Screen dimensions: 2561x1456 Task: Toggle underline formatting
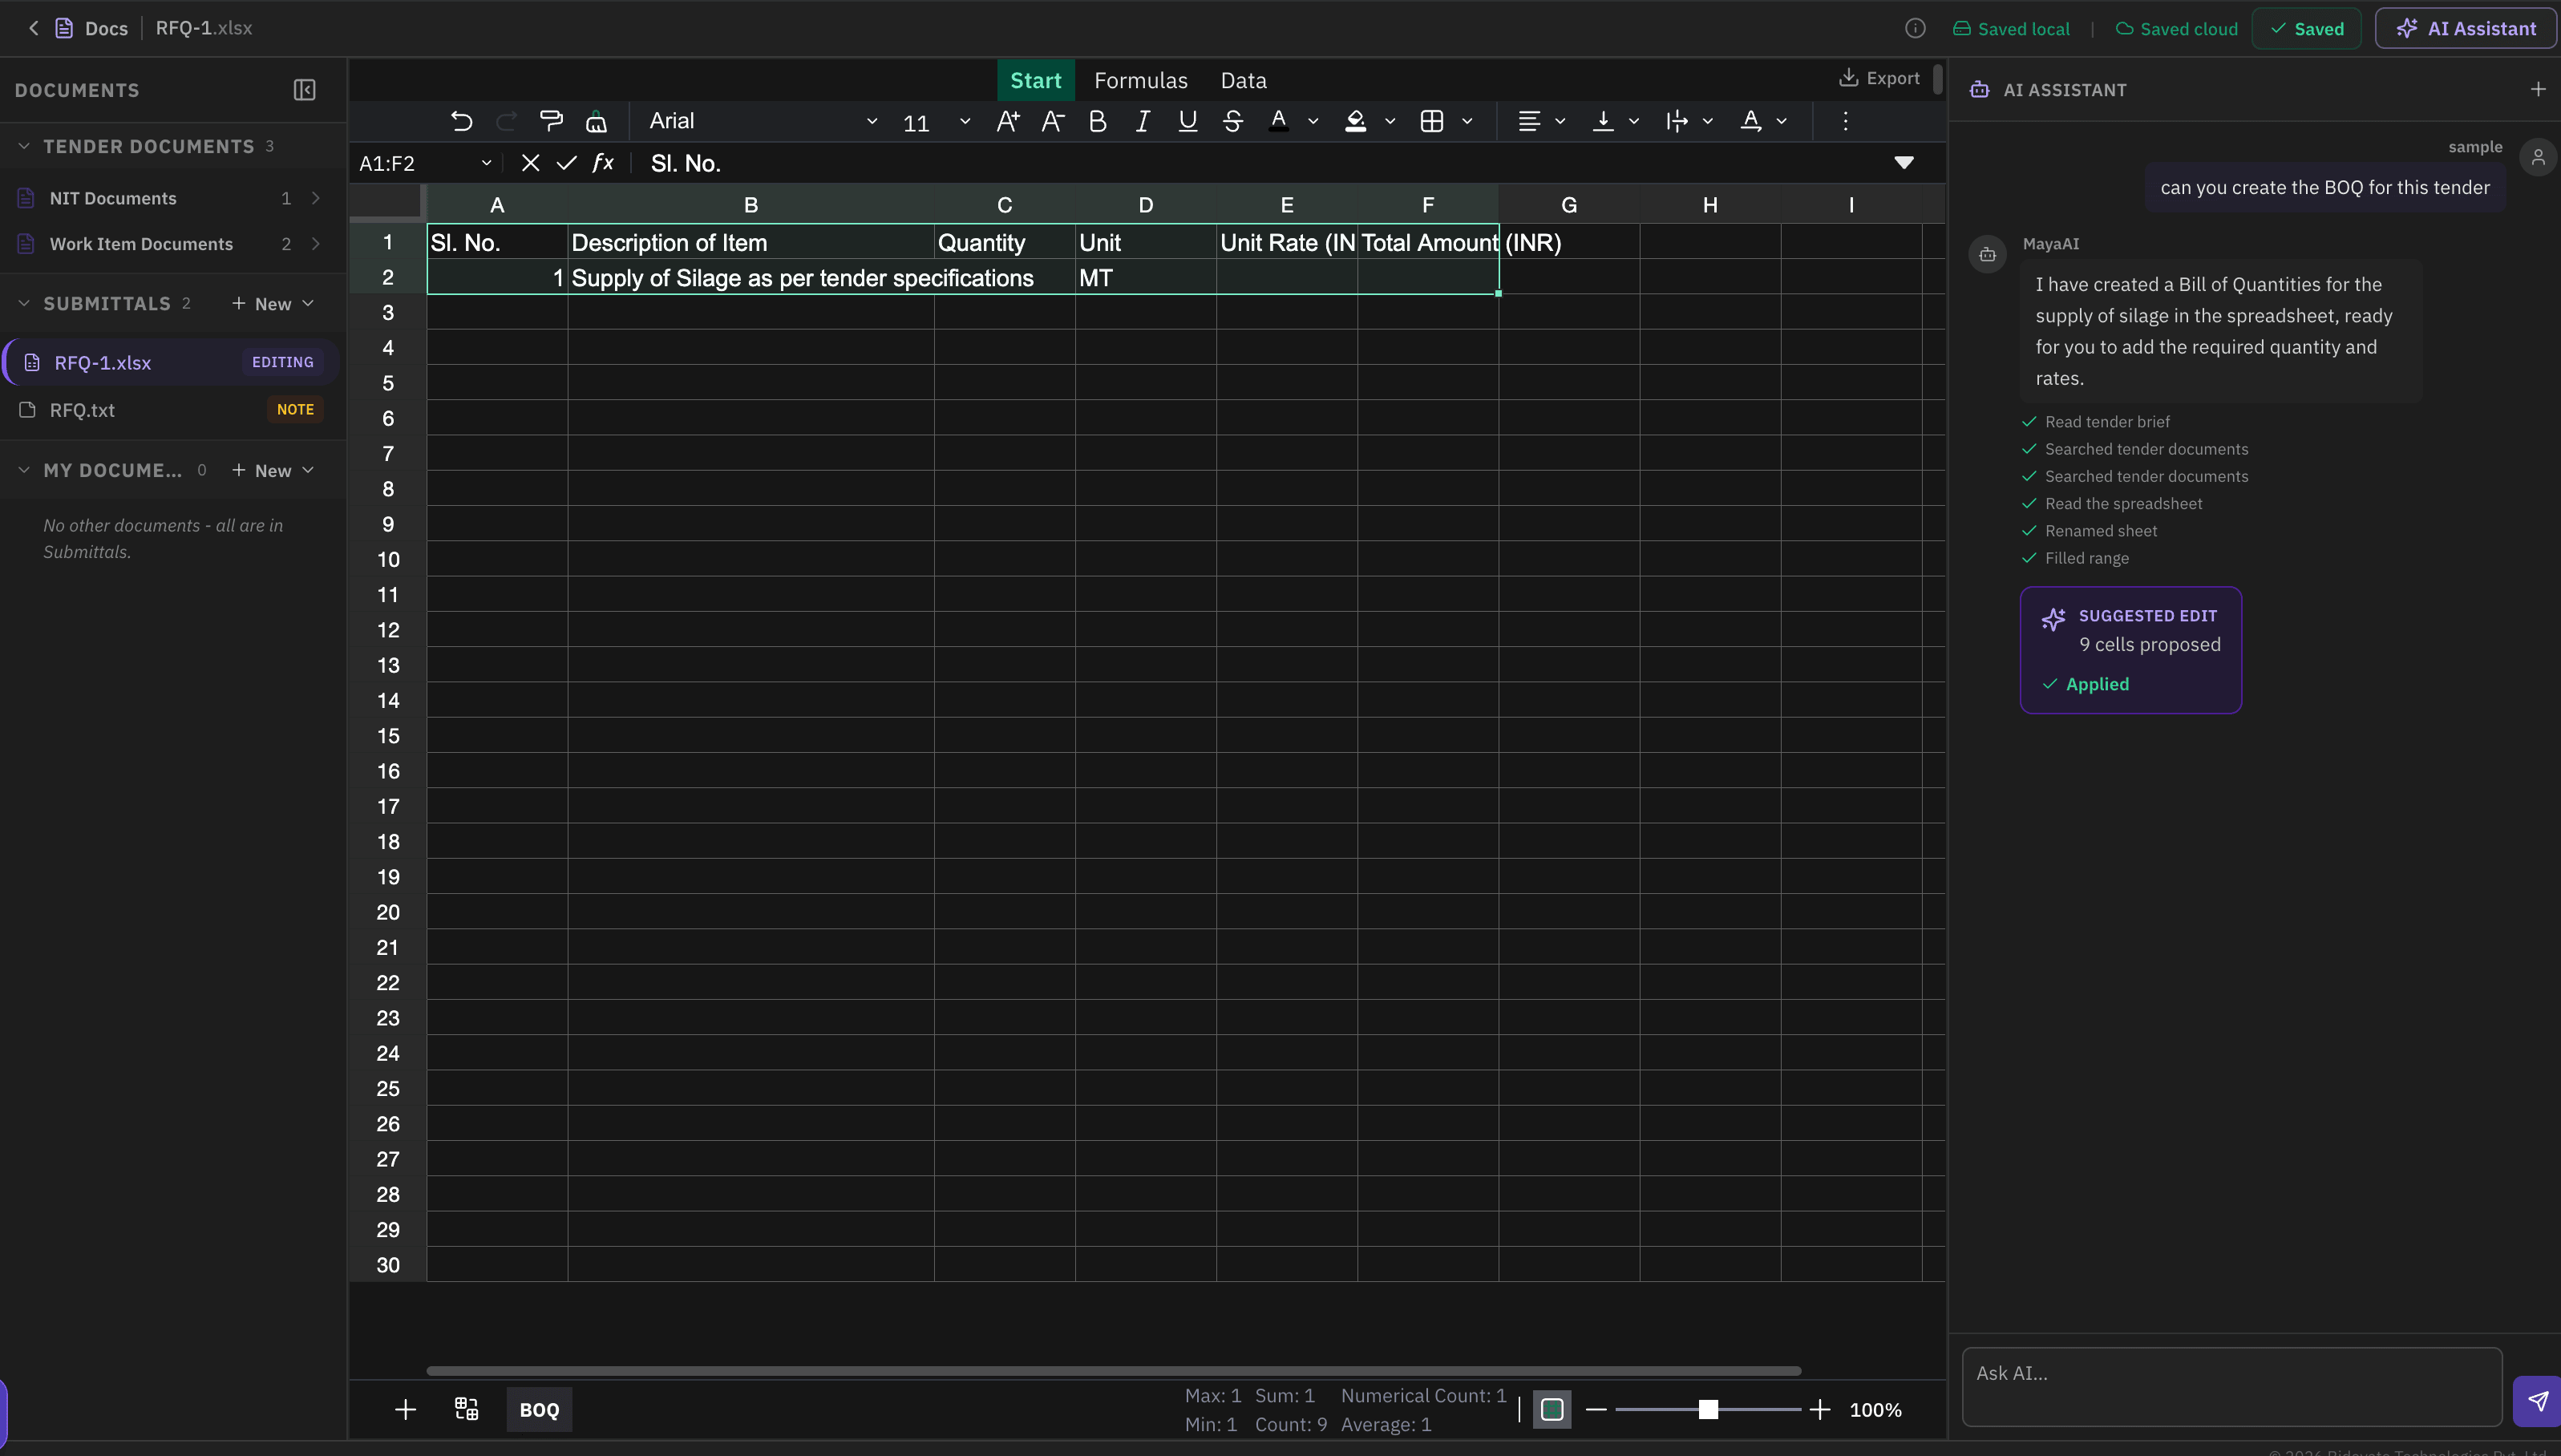coord(1187,121)
